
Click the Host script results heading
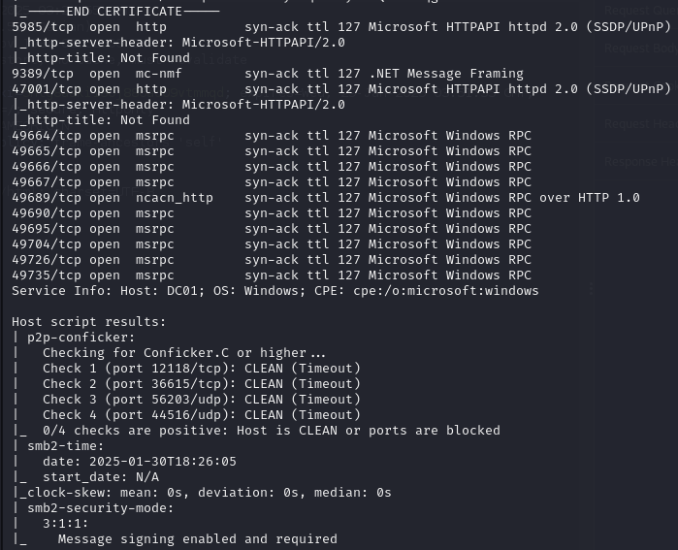tap(89, 322)
